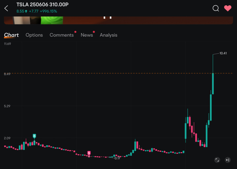Tap the 8.49 current price axis label

[x=7, y=74]
